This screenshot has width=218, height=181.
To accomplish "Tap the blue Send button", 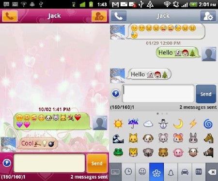I will click(x=206, y=94).
